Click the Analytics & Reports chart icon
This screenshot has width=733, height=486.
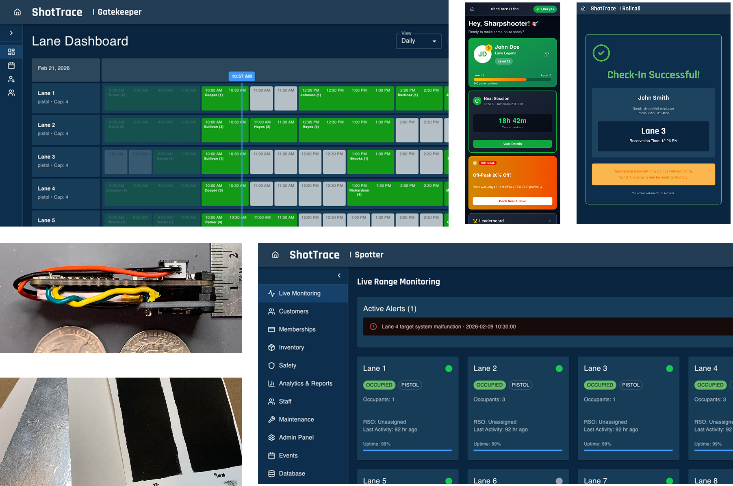click(x=271, y=383)
